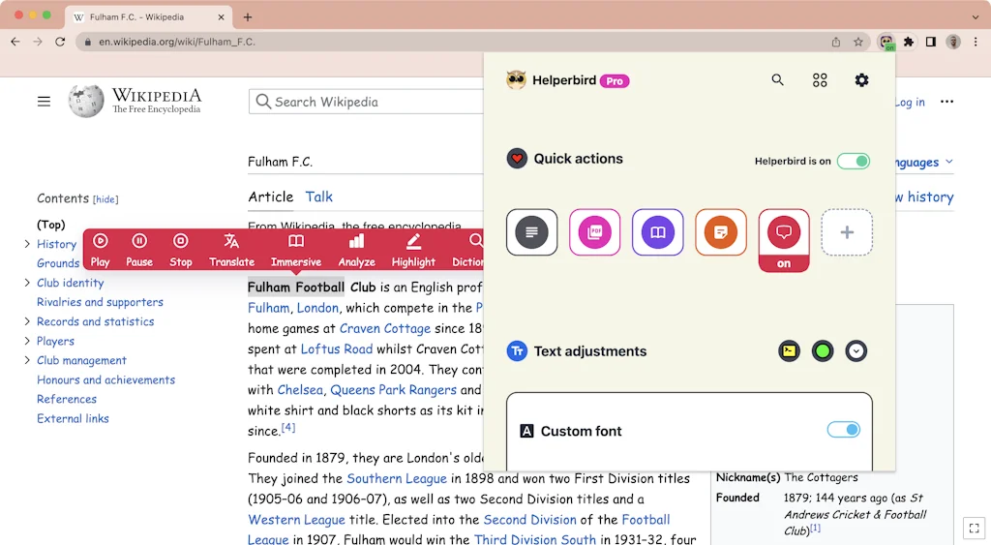Expand the Club identity contents section
This screenshot has height=545, width=991.
(x=27, y=283)
